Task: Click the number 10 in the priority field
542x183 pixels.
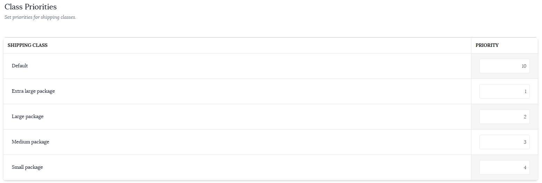Action: coord(524,66)
